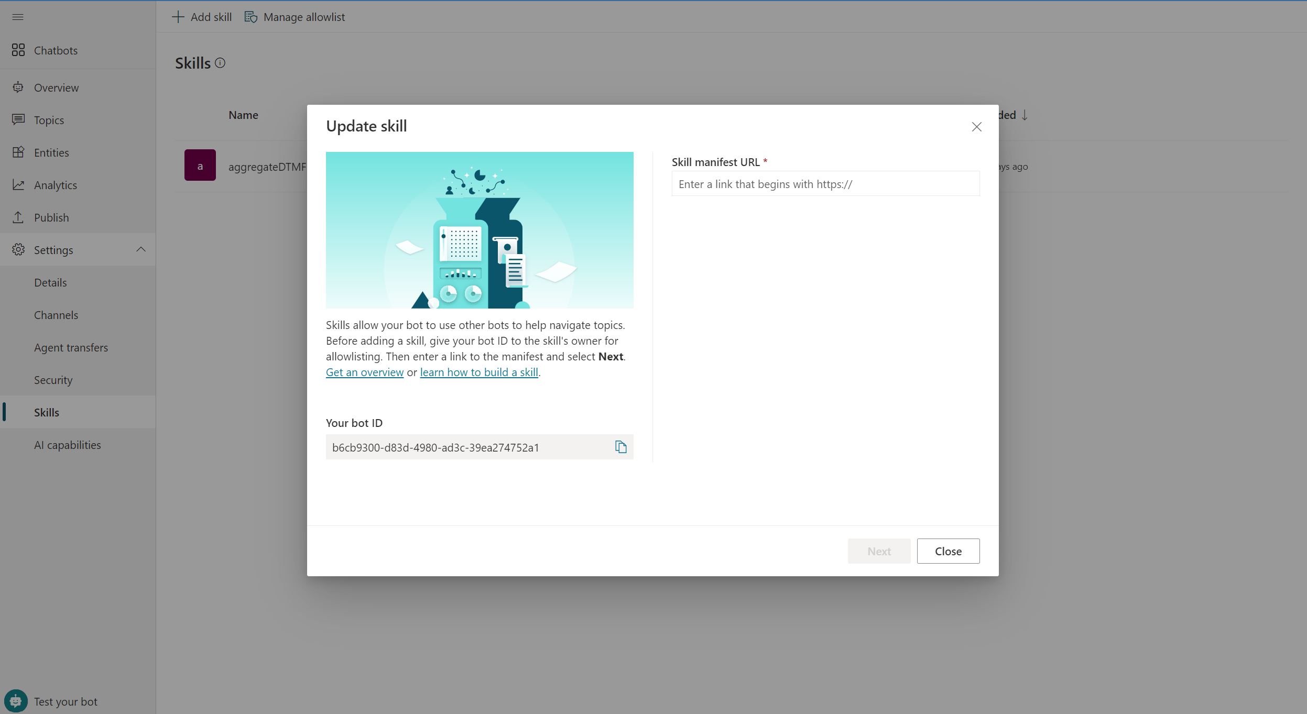Screen dimensions: 1307x714
Task: Open Chatbots in the sidebar
Action: [x=78, y=50]
